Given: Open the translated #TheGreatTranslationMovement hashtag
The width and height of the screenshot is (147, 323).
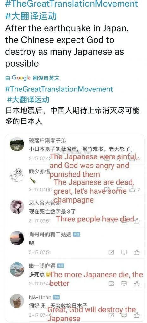Looking at the screenshot, I should pos(59,89).
